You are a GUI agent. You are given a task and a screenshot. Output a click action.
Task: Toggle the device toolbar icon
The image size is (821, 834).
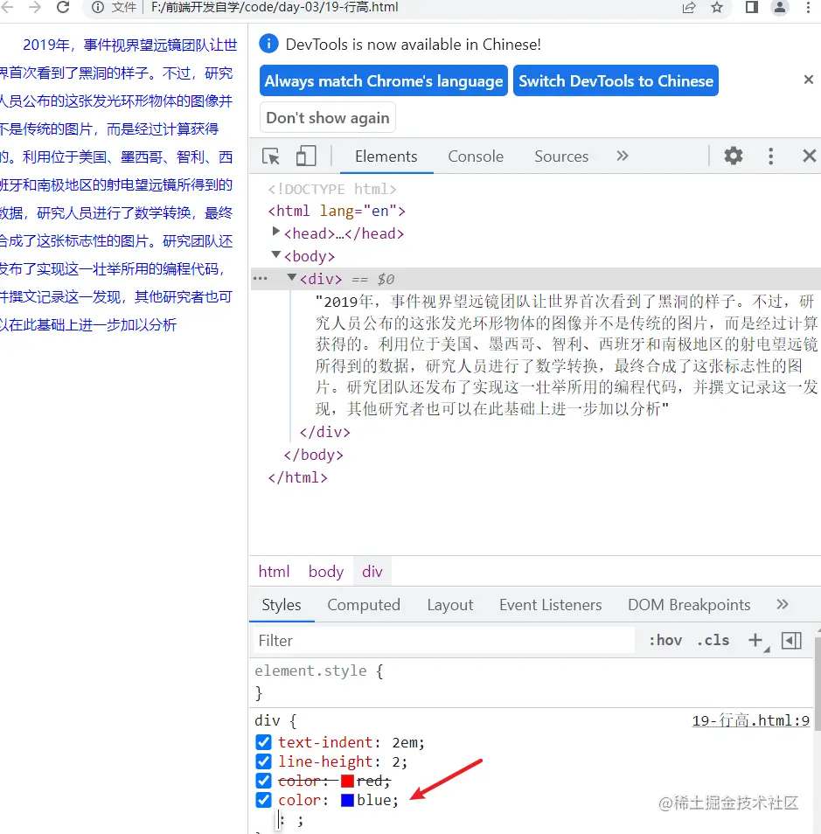305,156
